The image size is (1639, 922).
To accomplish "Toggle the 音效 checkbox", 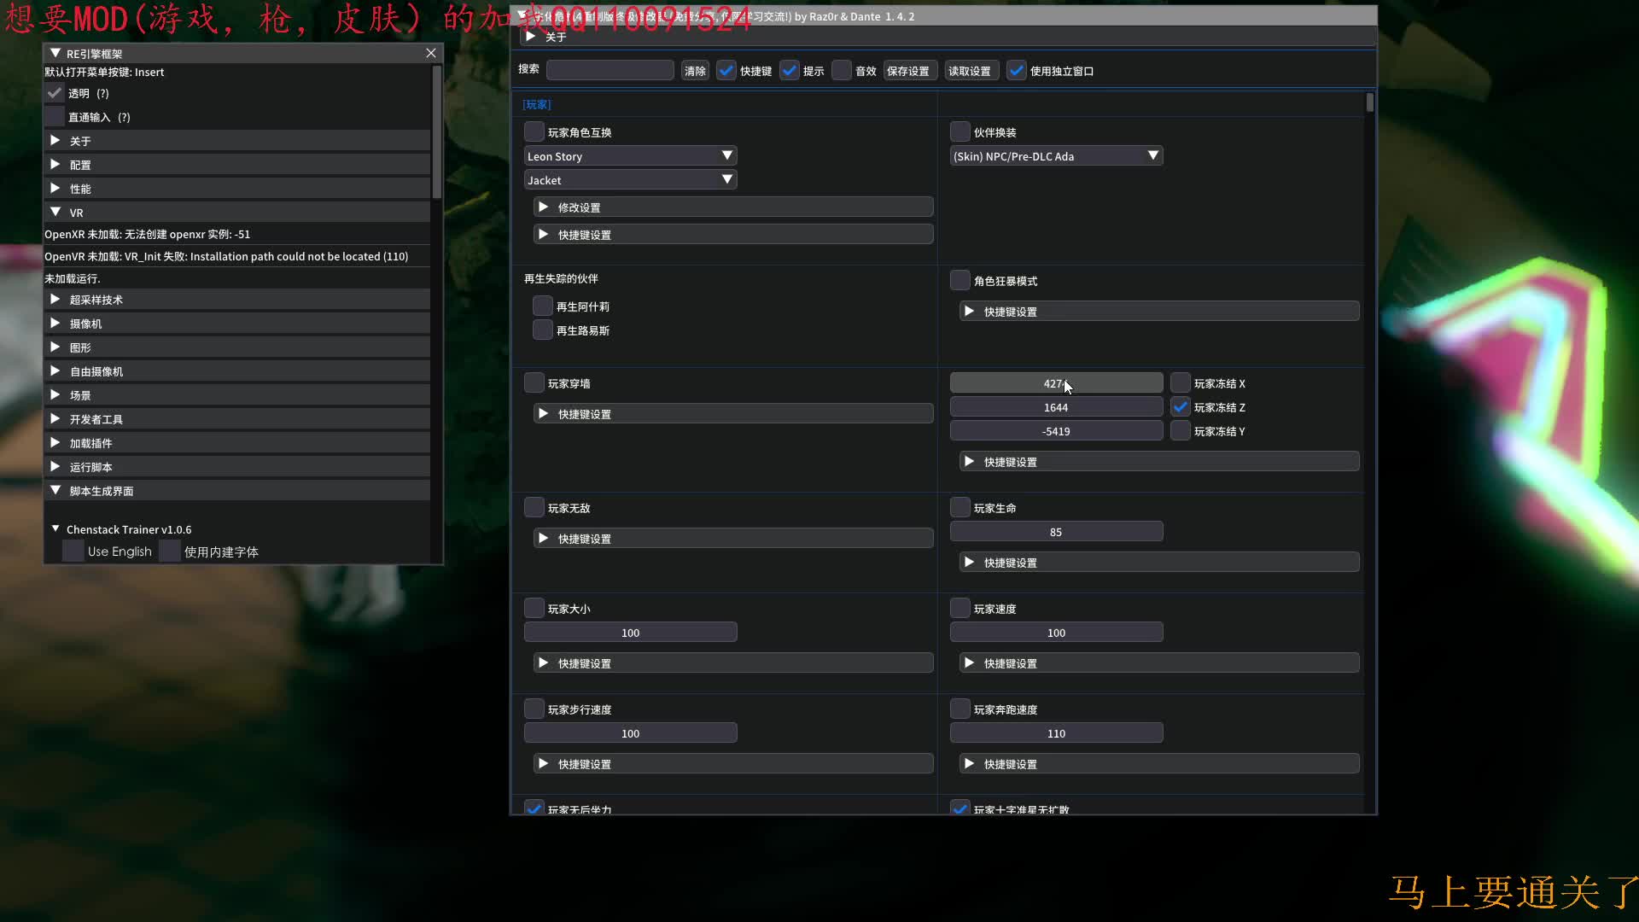I will (842, 70).
